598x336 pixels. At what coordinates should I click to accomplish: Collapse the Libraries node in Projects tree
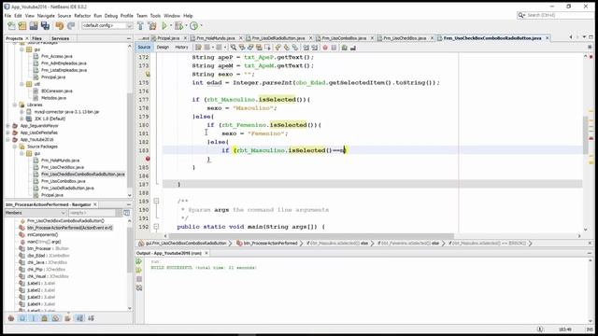coord(15,105)
